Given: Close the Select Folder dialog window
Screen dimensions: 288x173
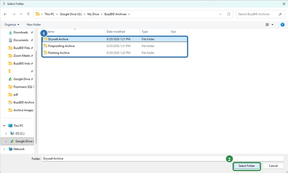Looking at the screenshot, I should pos(284,4).
